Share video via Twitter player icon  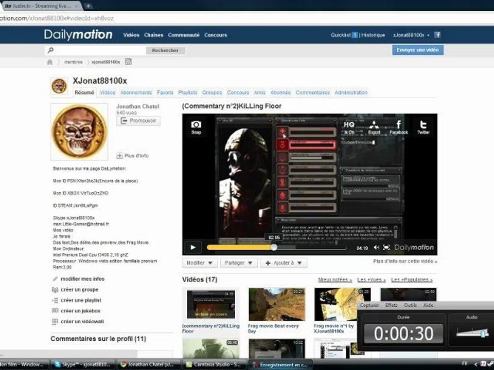pos(424,127)
